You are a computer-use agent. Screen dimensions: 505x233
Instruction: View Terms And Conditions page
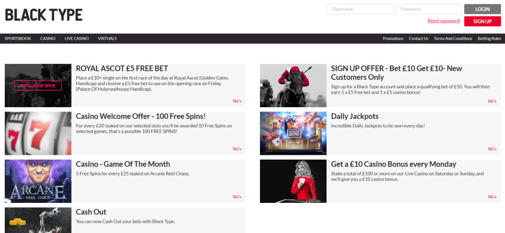point(453,39)
